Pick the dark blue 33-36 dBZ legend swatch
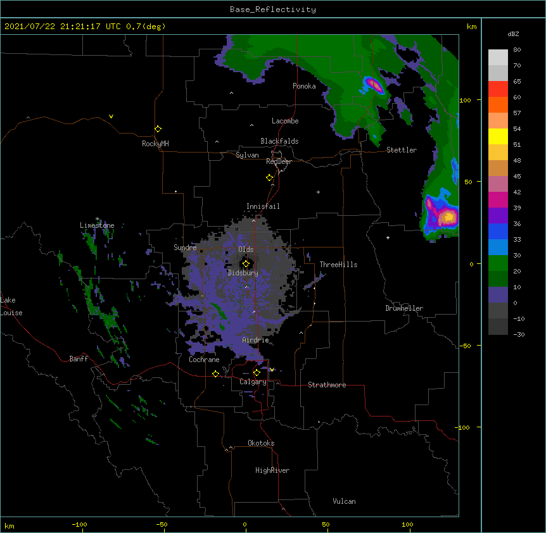Viewport: 546px width, 533px height. tap(498, 231)
